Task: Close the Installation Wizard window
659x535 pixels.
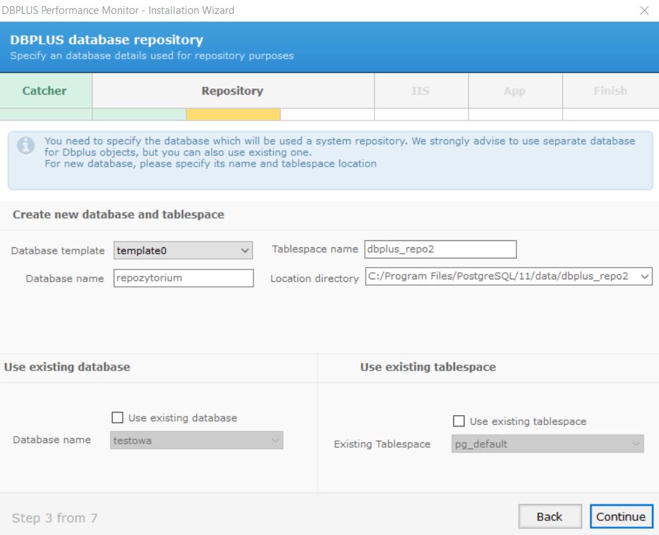Action: click(x=644, y=10)
